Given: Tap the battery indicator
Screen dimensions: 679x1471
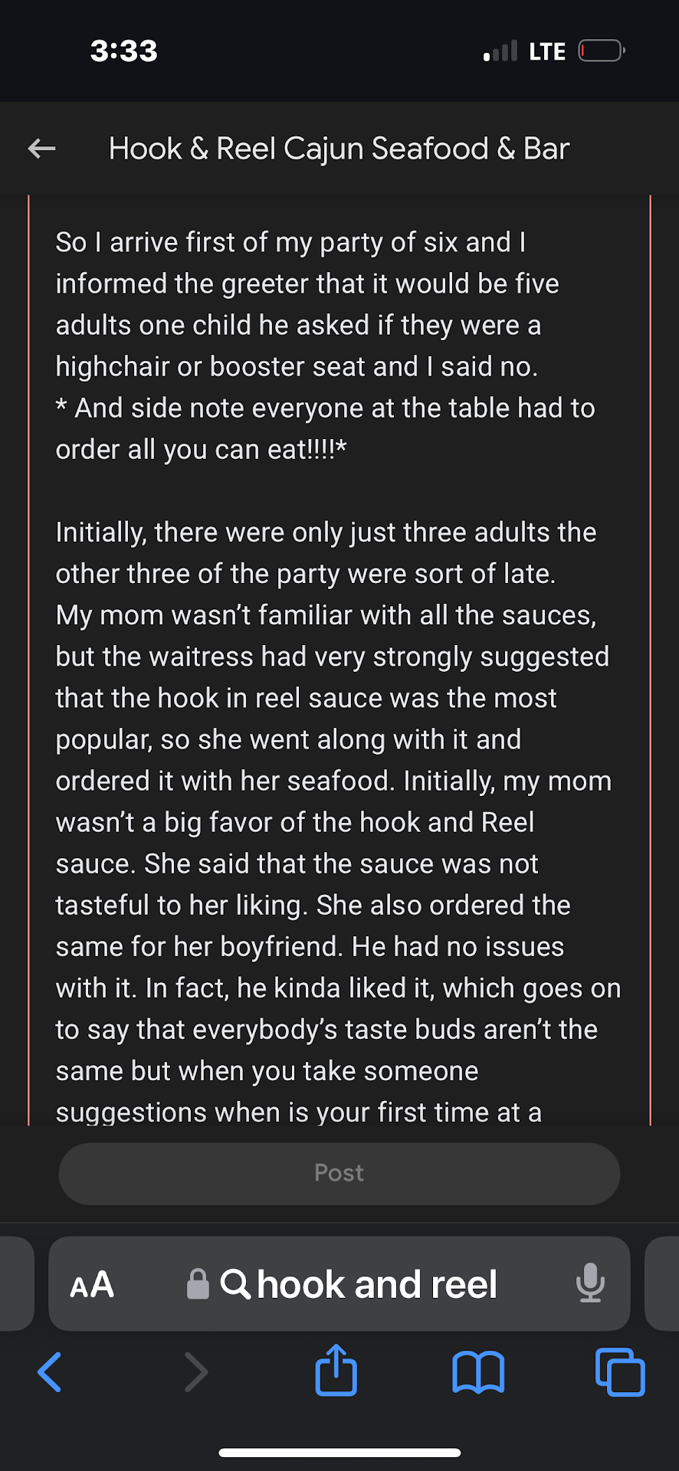Looking at the screenshot, I should point(601,51).
